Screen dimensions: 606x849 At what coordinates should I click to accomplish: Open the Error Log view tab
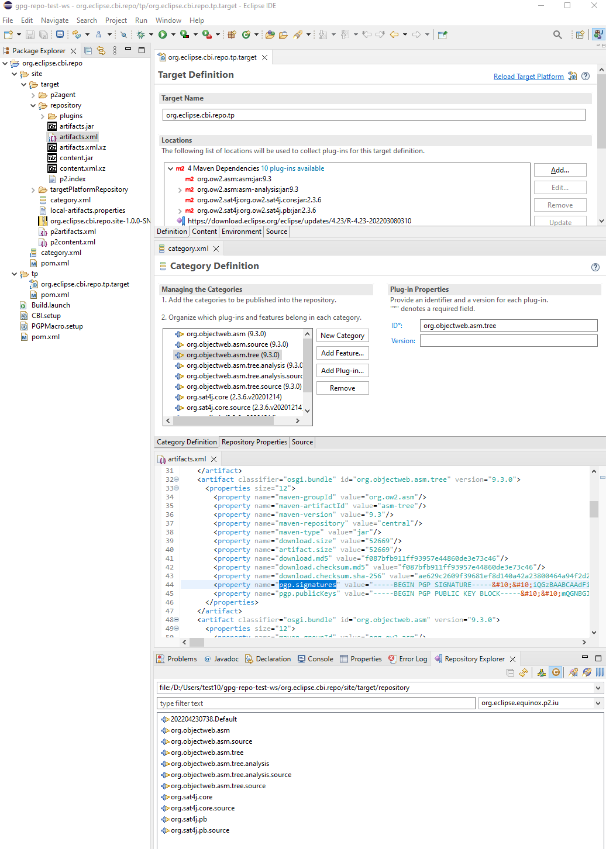point(408,659)
